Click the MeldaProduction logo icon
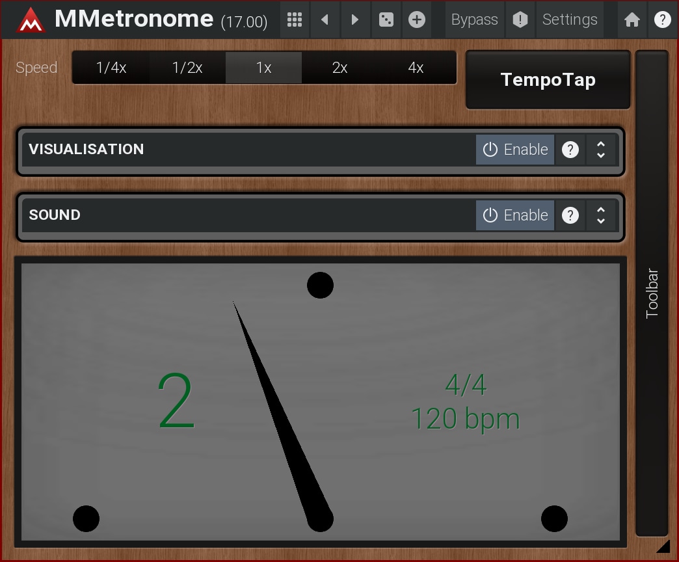This screenshot has height=562, width=679. coord(31,20)
